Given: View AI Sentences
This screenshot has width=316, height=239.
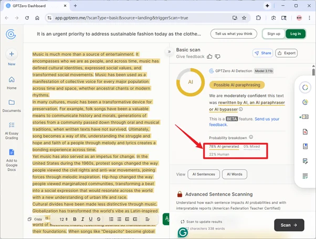Looking at the screenshot, I should coord(204,174).
